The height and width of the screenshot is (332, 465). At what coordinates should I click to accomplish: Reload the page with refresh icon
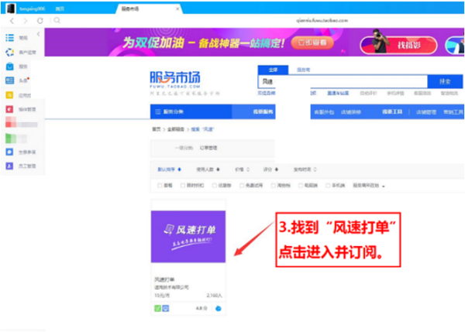click(40, 21)
